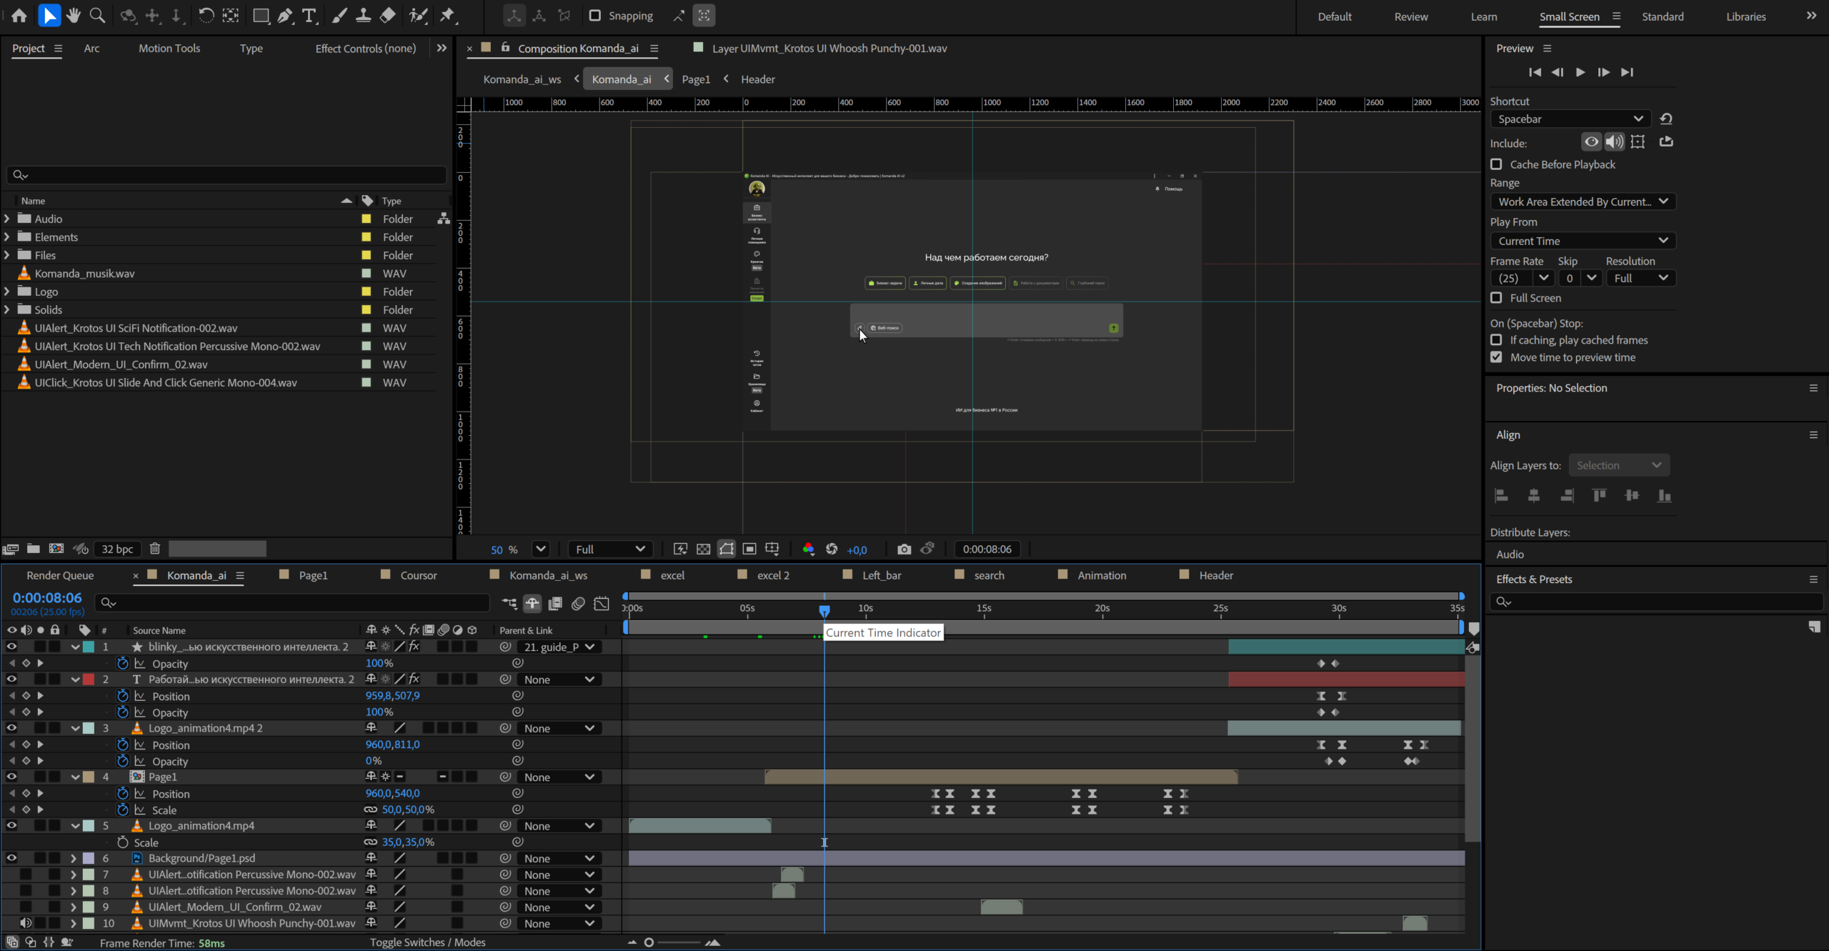
Task: Open the Motion Tools panel
Action: [169, 48]
